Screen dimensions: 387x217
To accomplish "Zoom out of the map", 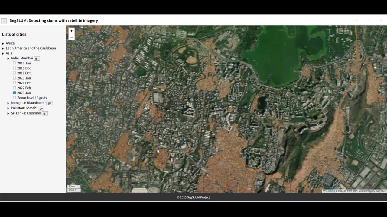I will coord(71,37).
